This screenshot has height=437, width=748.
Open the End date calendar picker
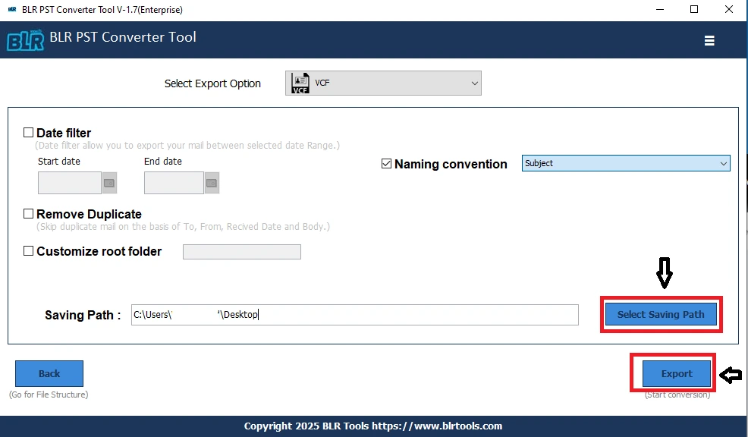(212, 183)
